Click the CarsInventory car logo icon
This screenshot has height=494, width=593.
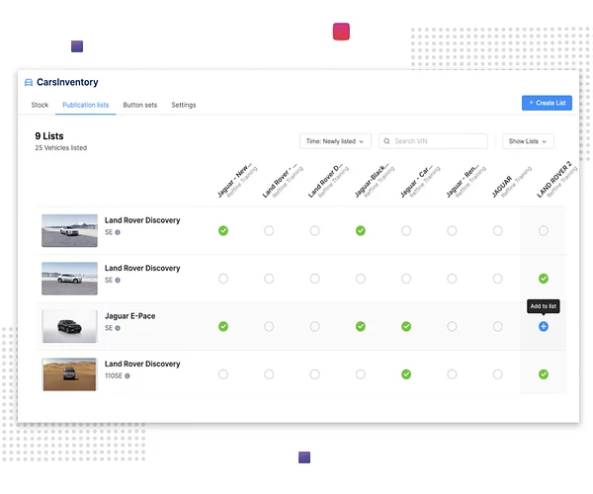pyautogui.click(x=29, y=83)
